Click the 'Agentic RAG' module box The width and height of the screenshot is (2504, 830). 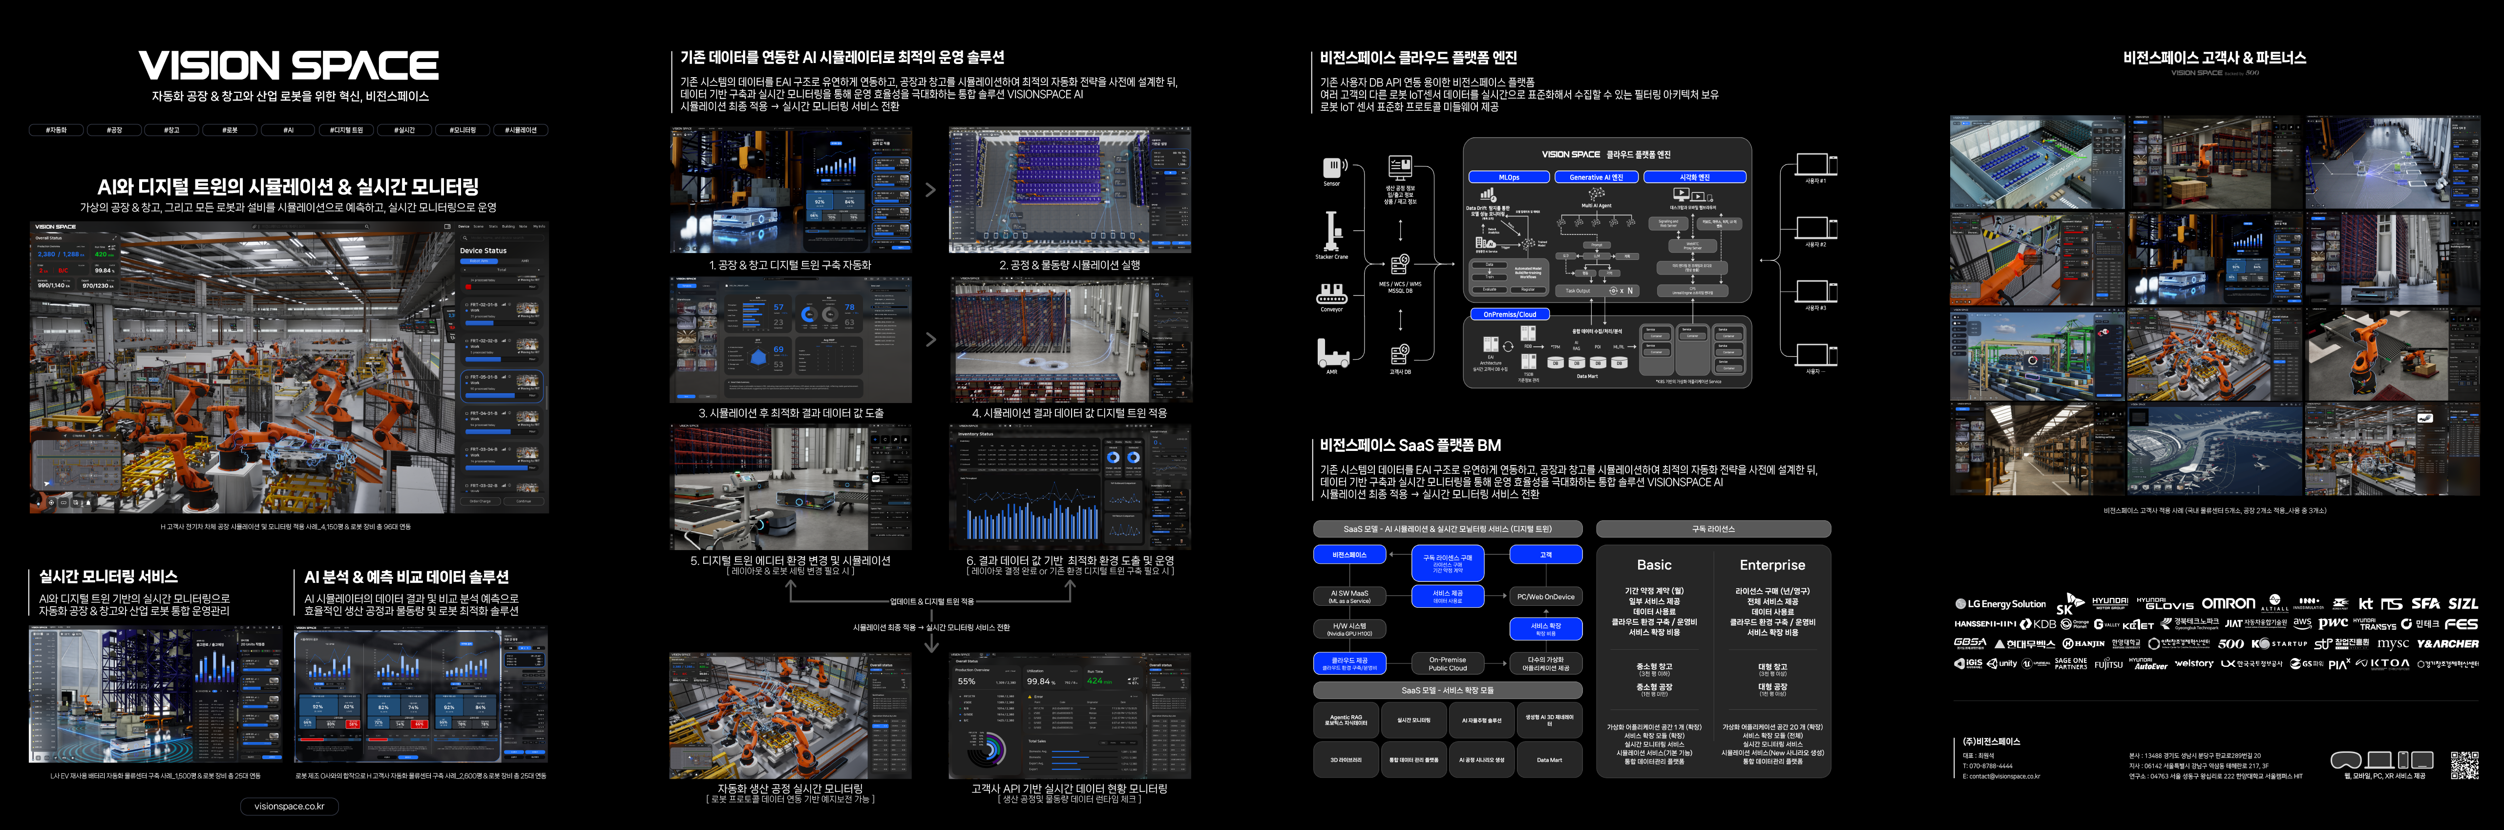[x=1346, y=720]
